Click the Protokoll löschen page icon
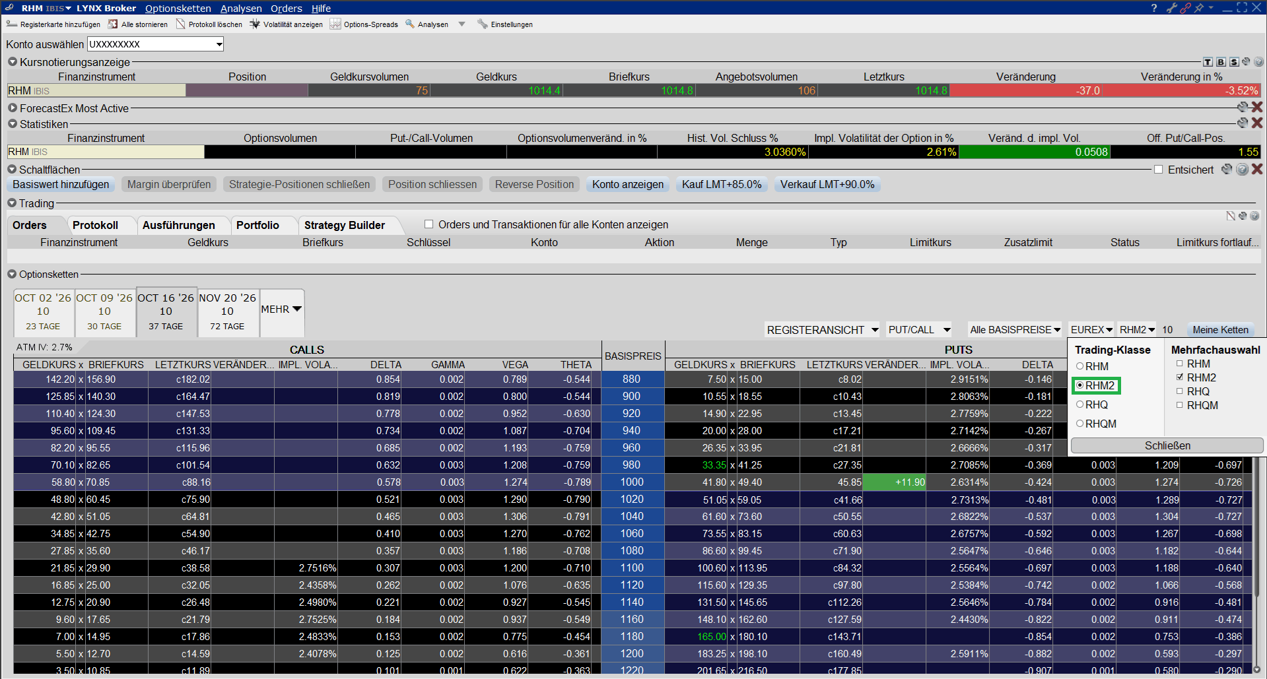The image size is (1267, 679). [x=181, y=24]
